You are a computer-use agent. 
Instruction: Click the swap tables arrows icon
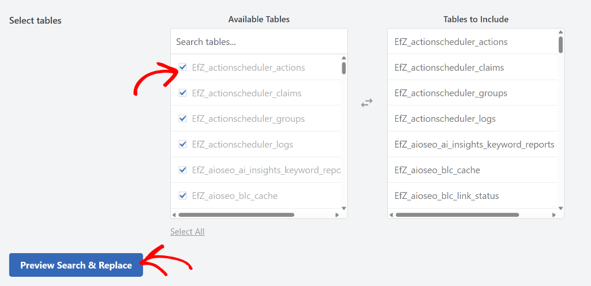367,103
